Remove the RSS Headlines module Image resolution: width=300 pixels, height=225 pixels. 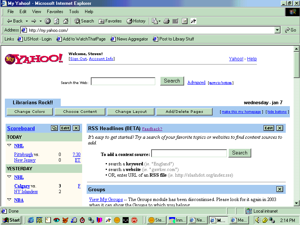point(280,128)
